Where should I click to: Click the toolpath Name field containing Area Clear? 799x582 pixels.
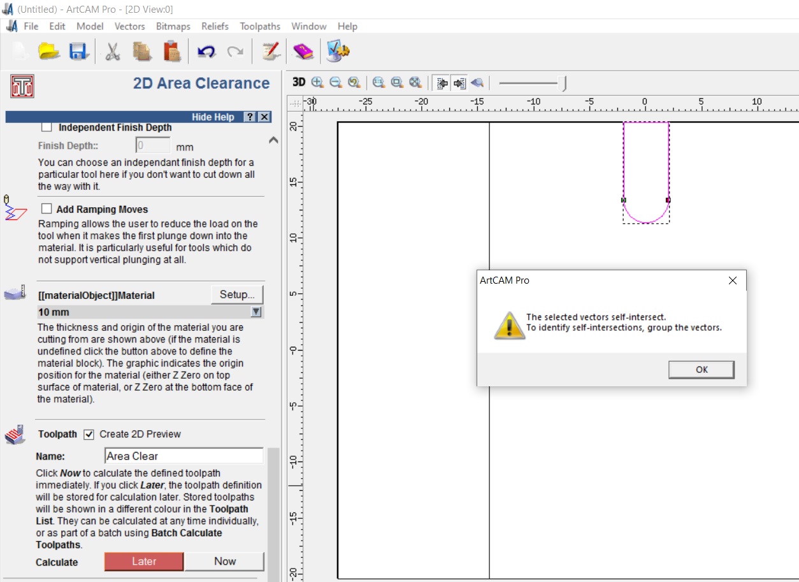184,456
